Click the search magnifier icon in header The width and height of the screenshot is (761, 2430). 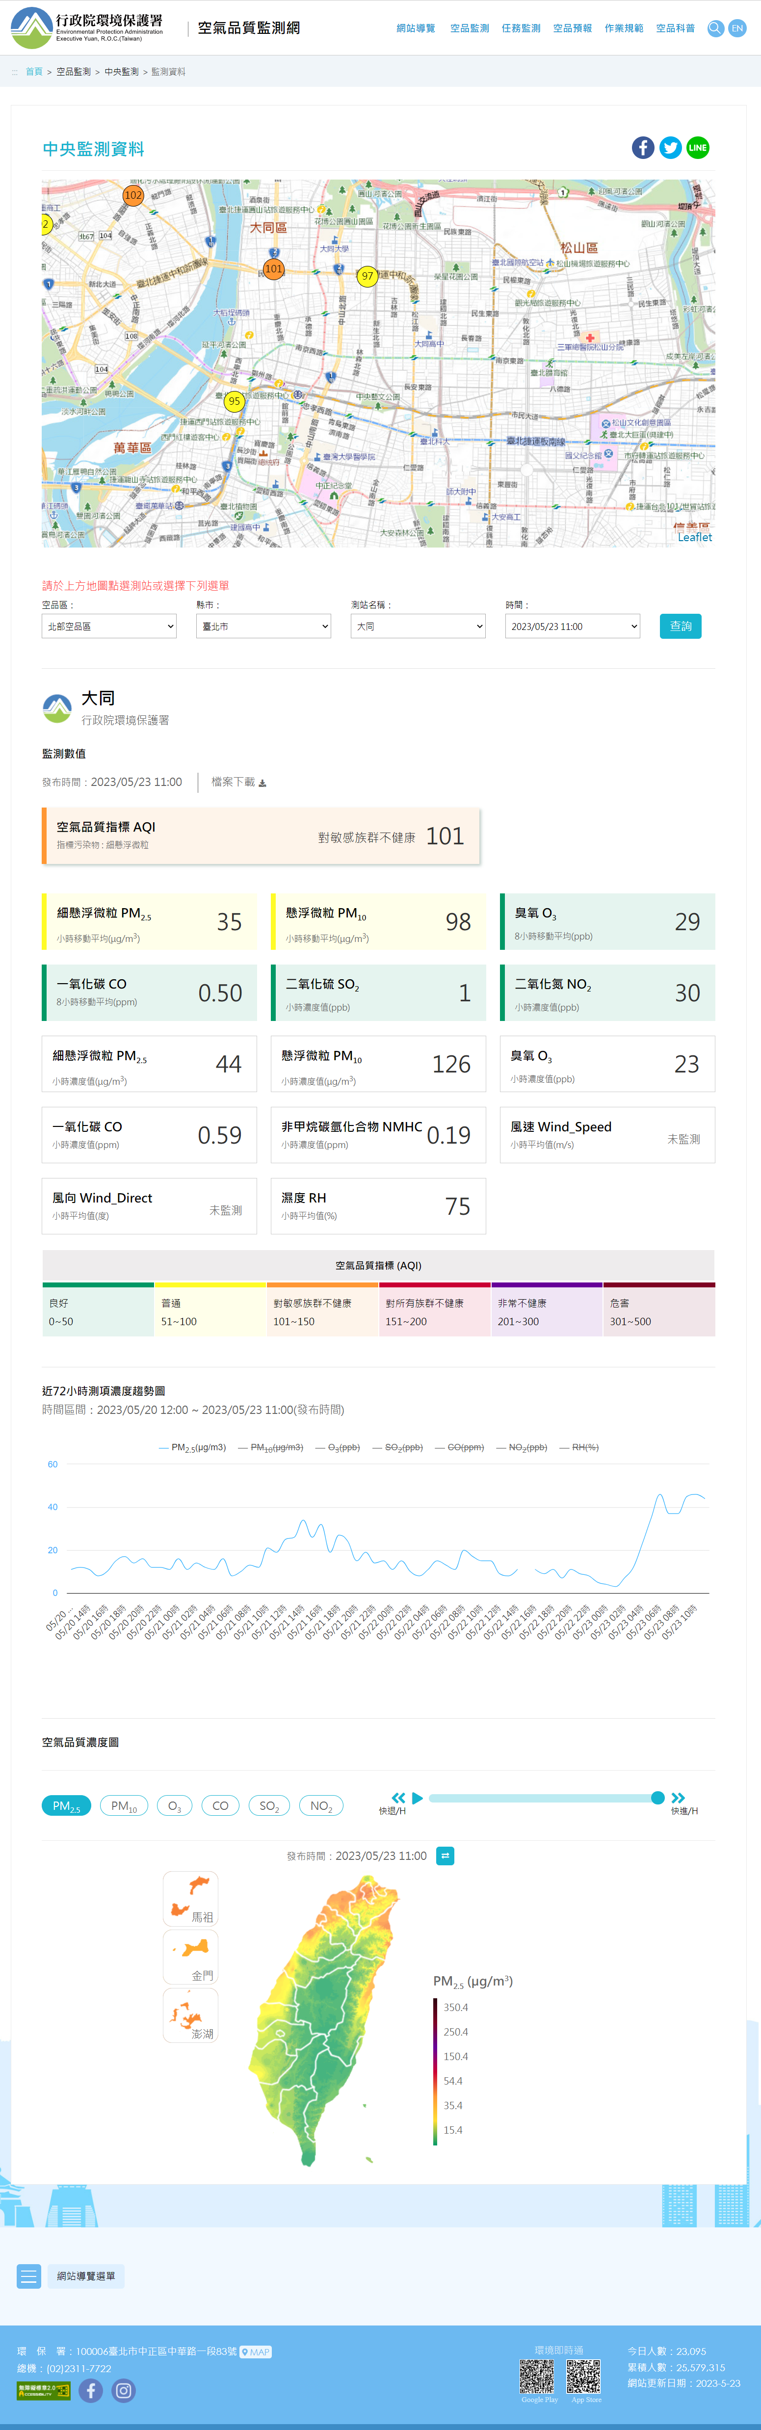click(x=715, y=28)
